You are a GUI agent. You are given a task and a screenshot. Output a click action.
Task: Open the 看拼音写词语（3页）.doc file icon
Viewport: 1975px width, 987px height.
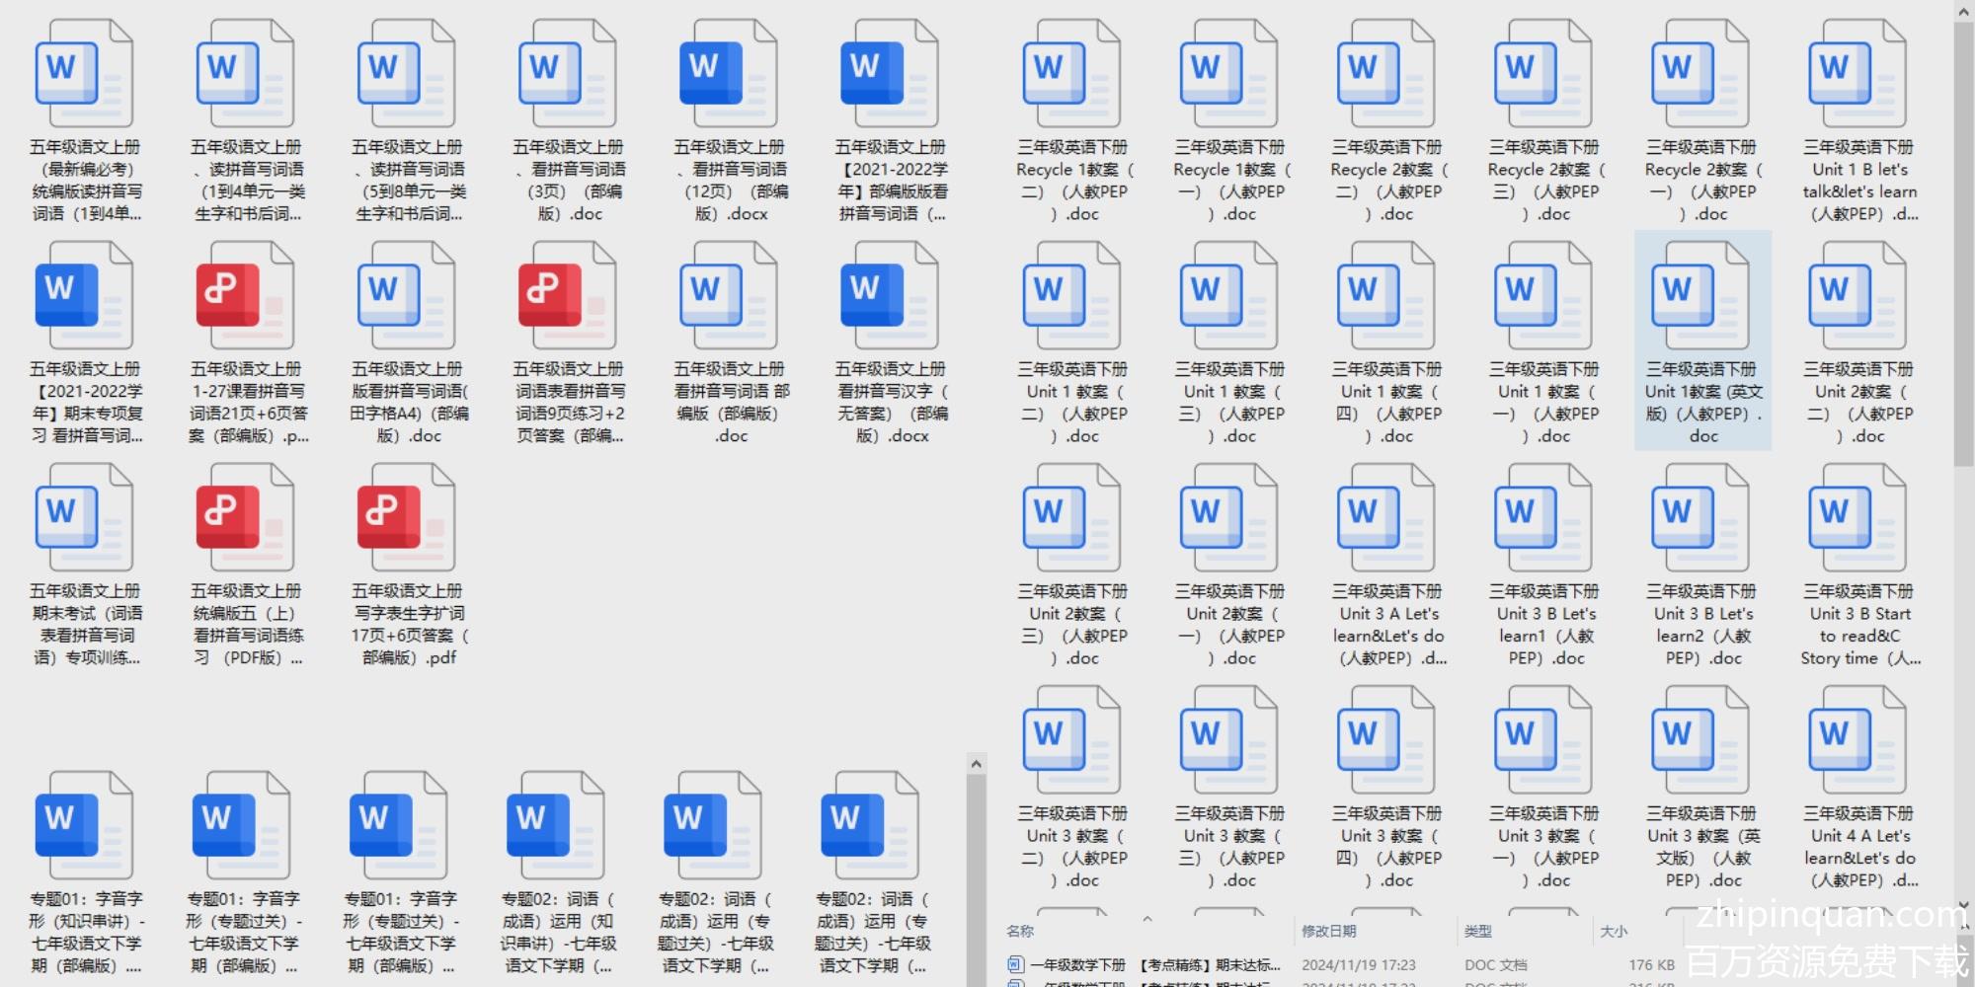click(567, 75)
